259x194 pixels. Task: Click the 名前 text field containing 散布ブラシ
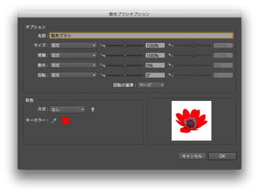pyautogui.click(x=141, y=36)
